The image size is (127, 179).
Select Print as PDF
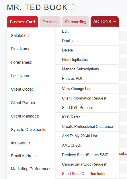tap(87, 79)
